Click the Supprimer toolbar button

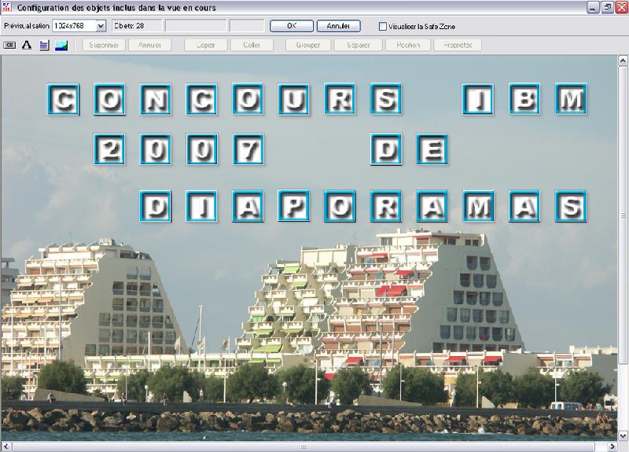pyautogui.click(x=104, y=45)
